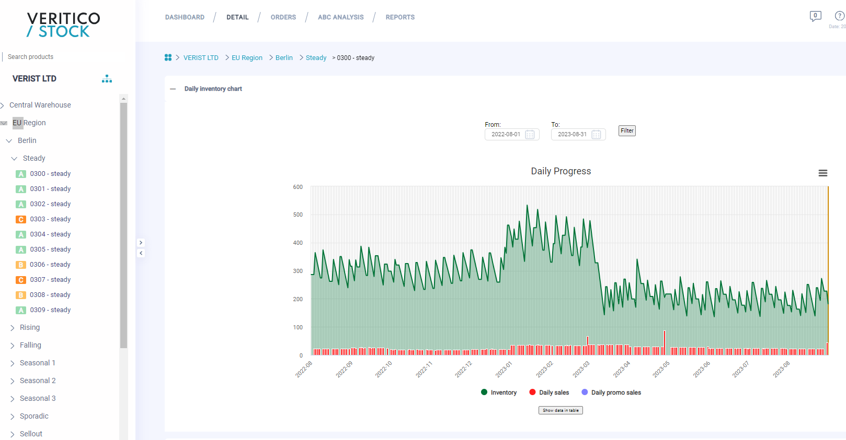846x440 pixels.
Task: Toggle Inventory series in chart legend
Action: (499, 393)
